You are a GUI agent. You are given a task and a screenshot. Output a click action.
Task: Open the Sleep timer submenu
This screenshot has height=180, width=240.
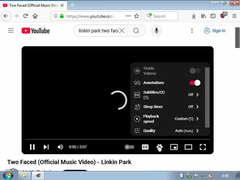167,107
